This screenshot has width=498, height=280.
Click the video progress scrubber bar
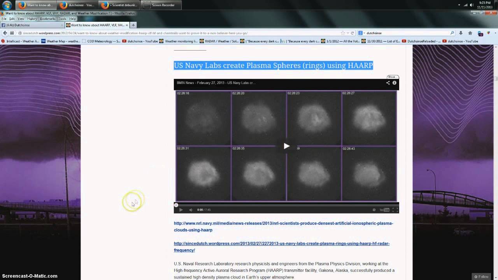click(x=286, y=205)
